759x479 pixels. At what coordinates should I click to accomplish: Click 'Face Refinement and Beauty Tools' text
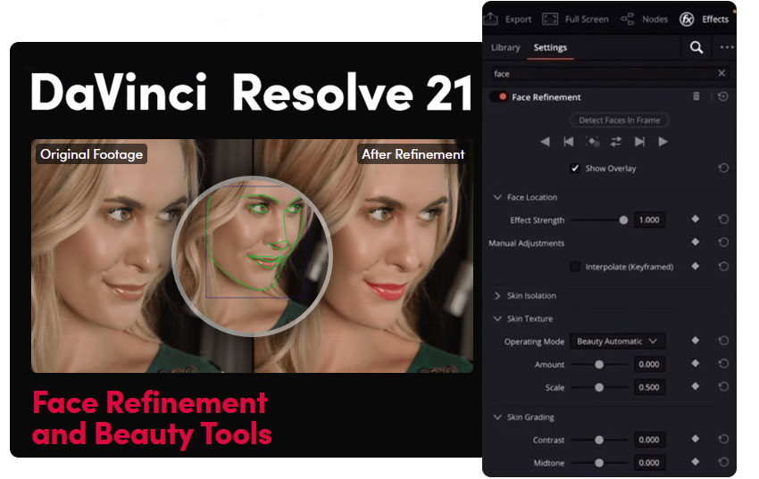pyautogui.click(x=152, y=418)
